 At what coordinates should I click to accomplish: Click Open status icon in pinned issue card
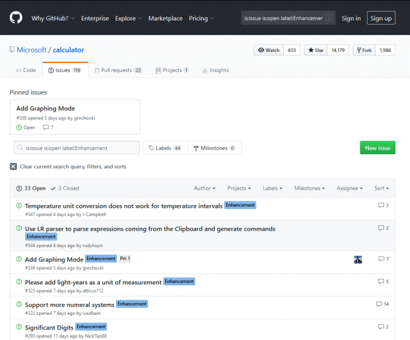[x=19, y=127]
